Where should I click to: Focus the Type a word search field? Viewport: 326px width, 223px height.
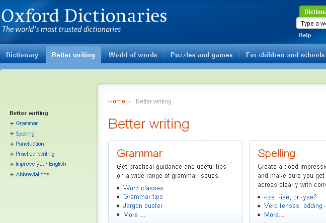point(311,23)
